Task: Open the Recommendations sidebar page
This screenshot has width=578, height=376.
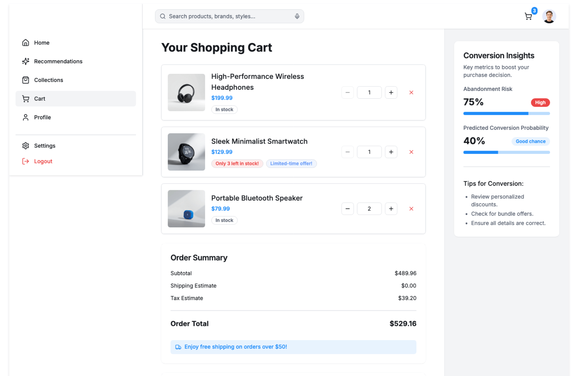Action: pos(58,61)
